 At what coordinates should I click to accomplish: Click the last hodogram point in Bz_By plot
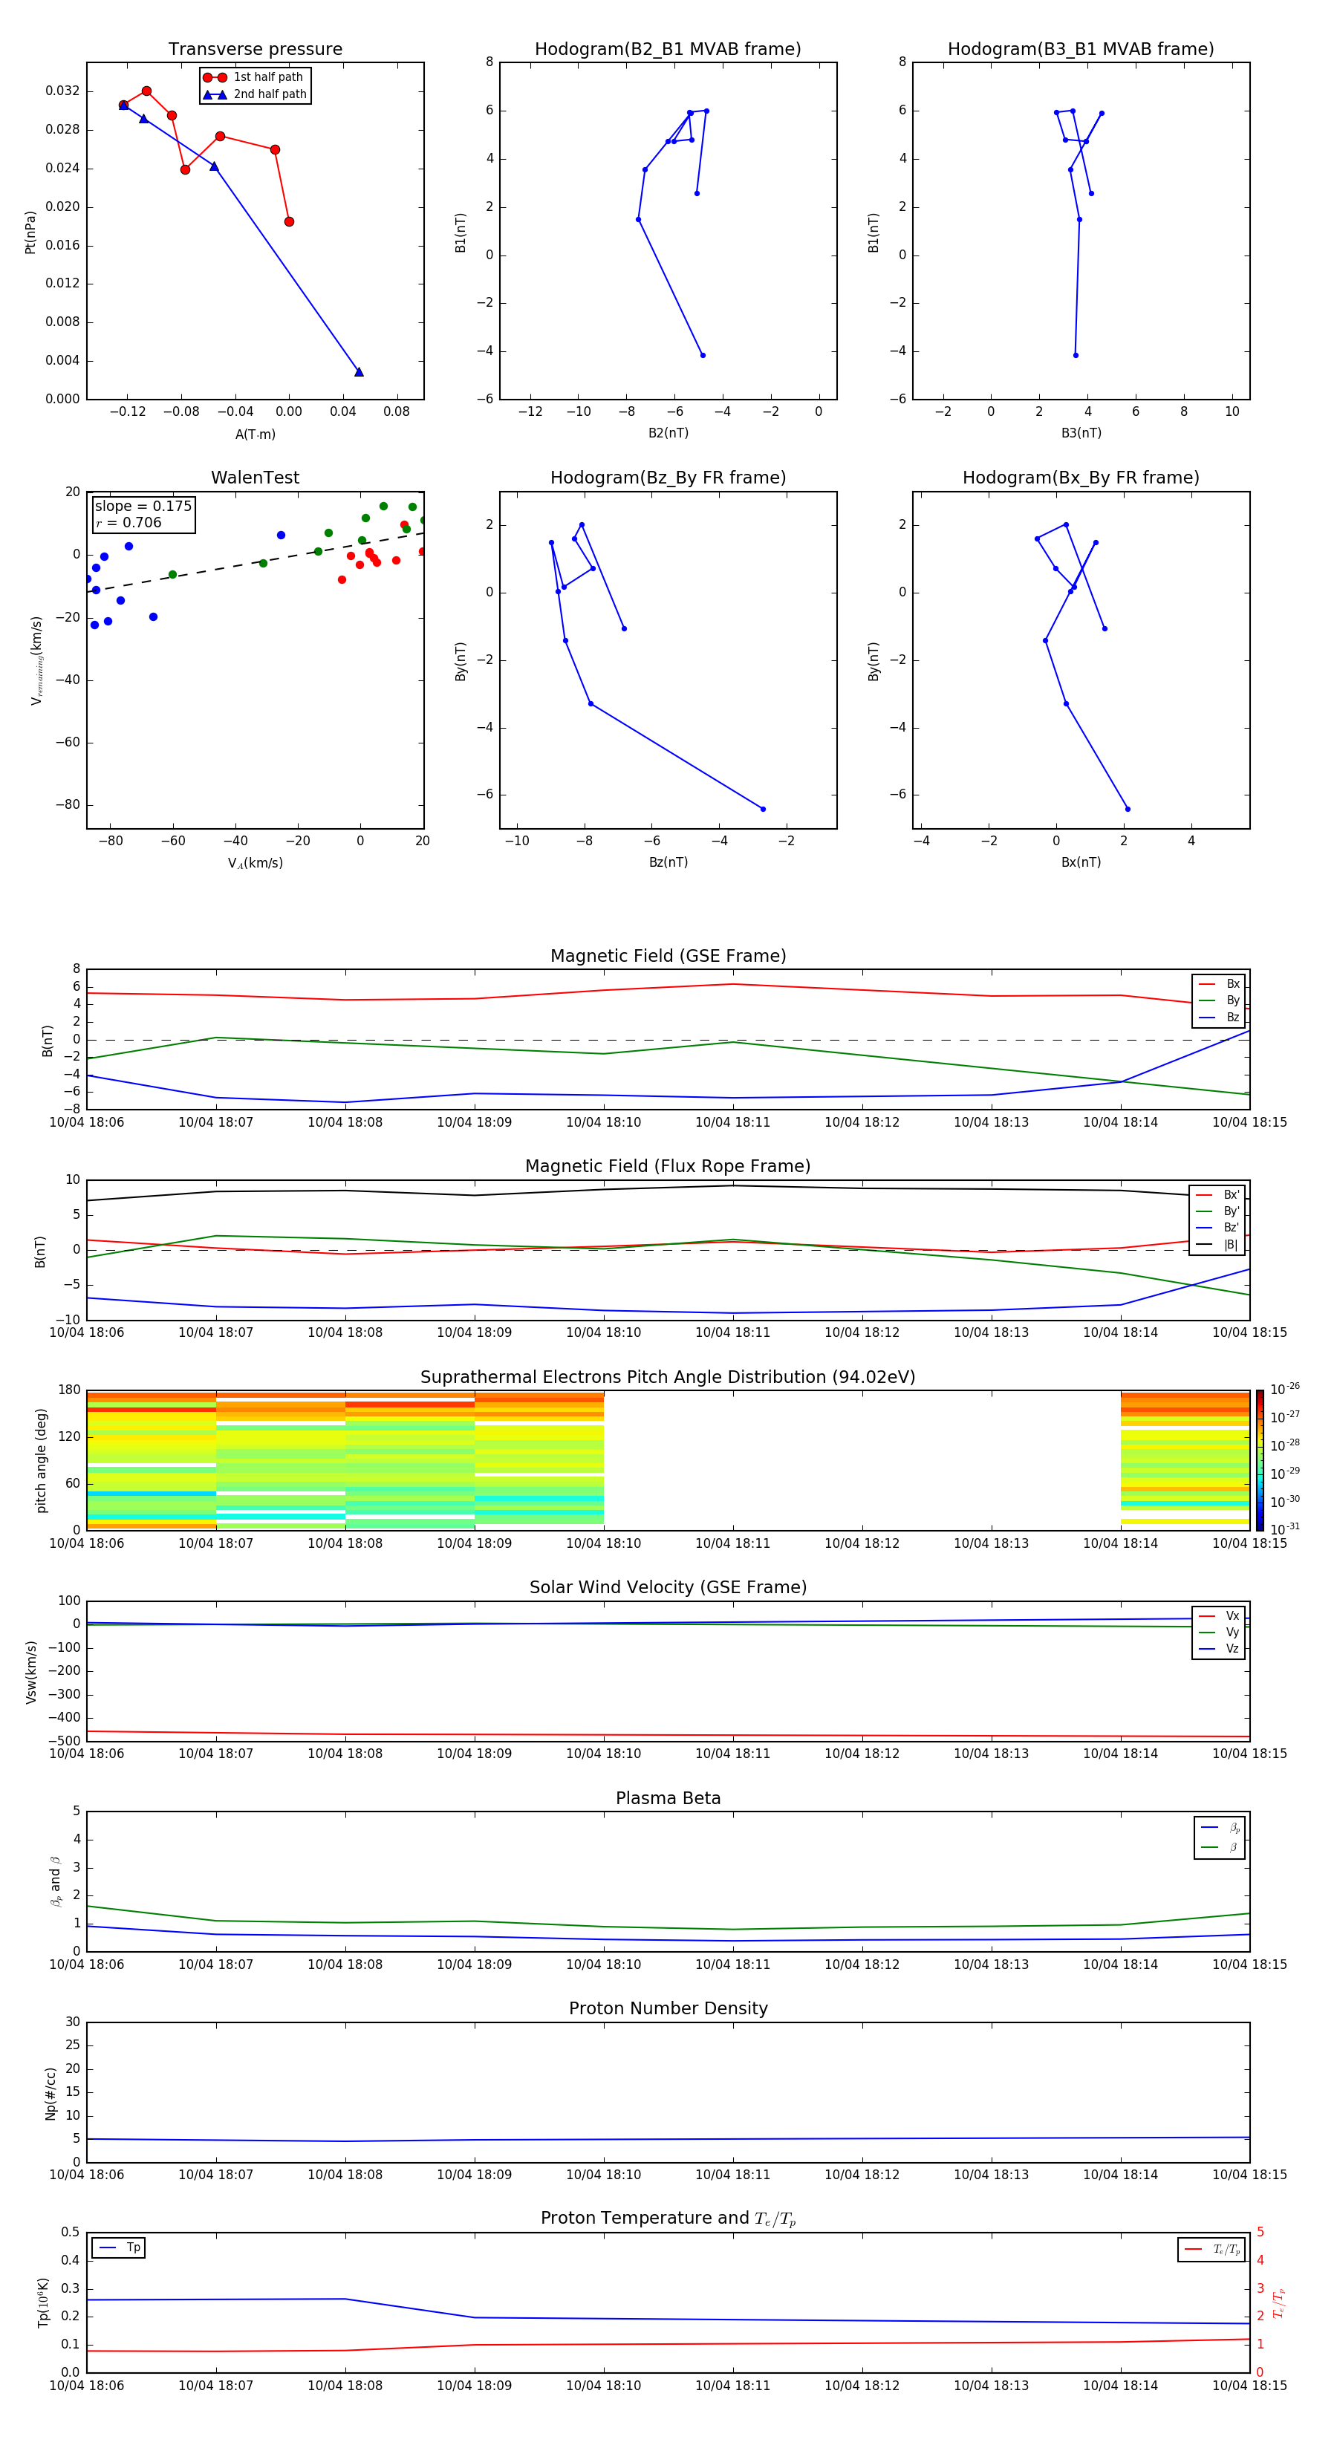[763, 810]
